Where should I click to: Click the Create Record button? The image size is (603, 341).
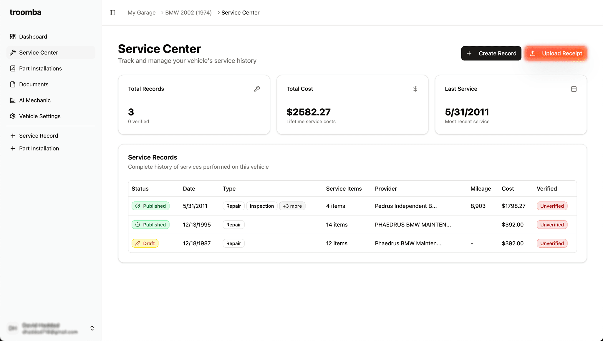(x=491, y=53)
